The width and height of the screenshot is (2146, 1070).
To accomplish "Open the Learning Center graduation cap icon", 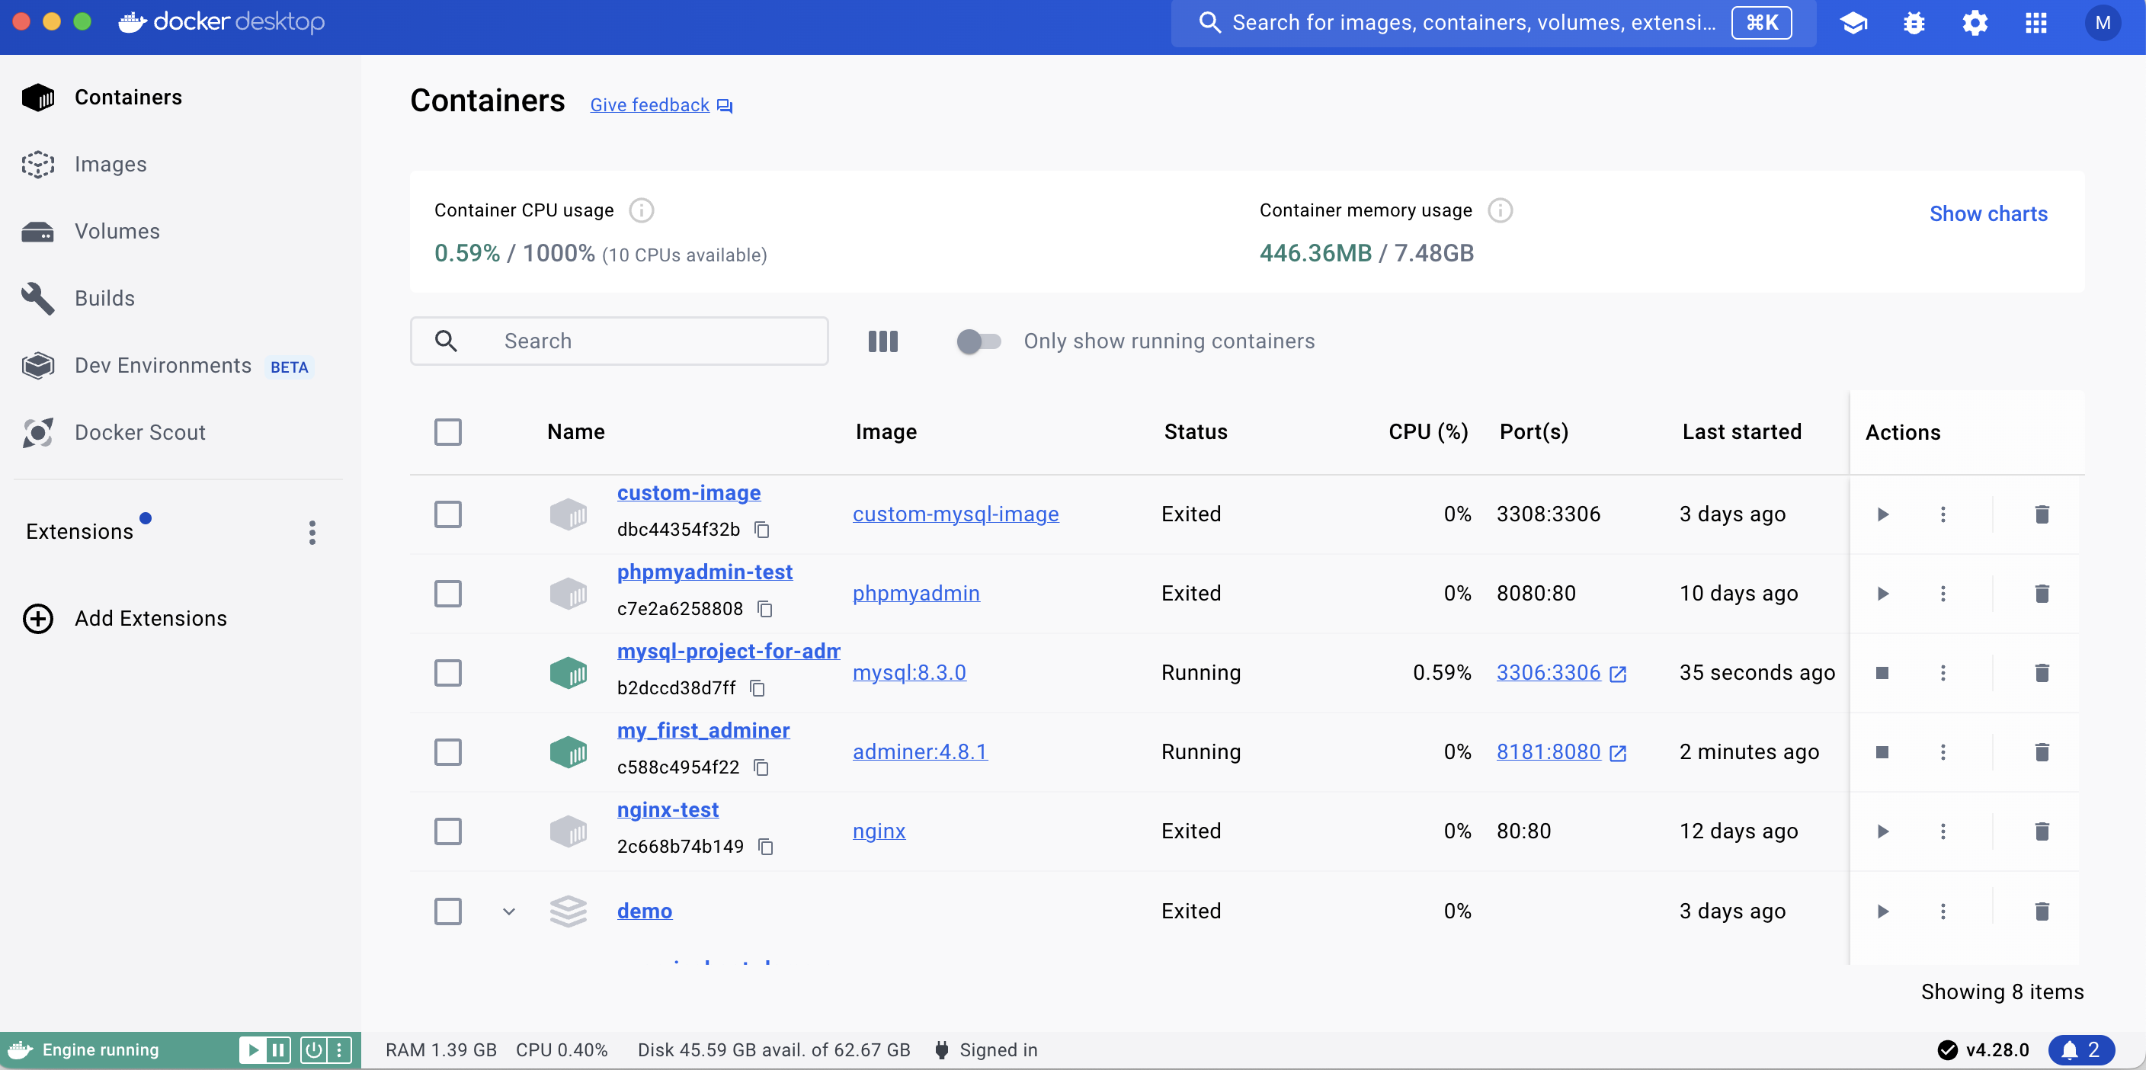I will click(x=1853, y=23).
